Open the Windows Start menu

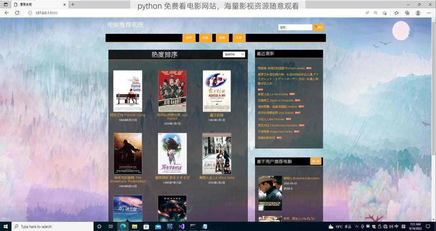click(x=6, y=226)
